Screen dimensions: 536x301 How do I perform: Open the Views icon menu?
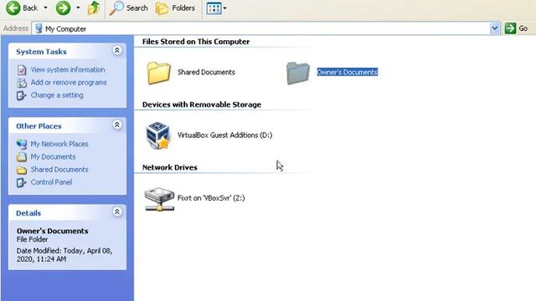coord(214,8)
